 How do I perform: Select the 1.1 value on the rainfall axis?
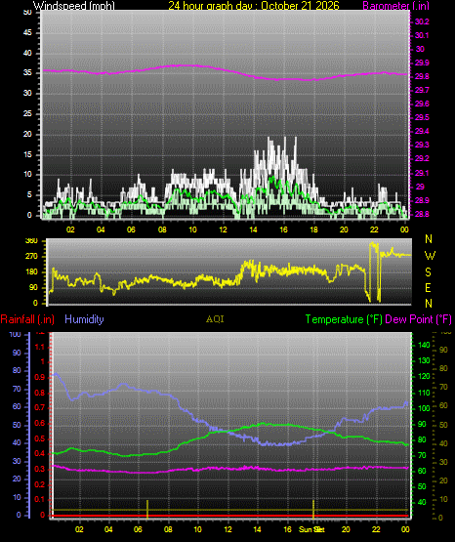tap(40, 347)
